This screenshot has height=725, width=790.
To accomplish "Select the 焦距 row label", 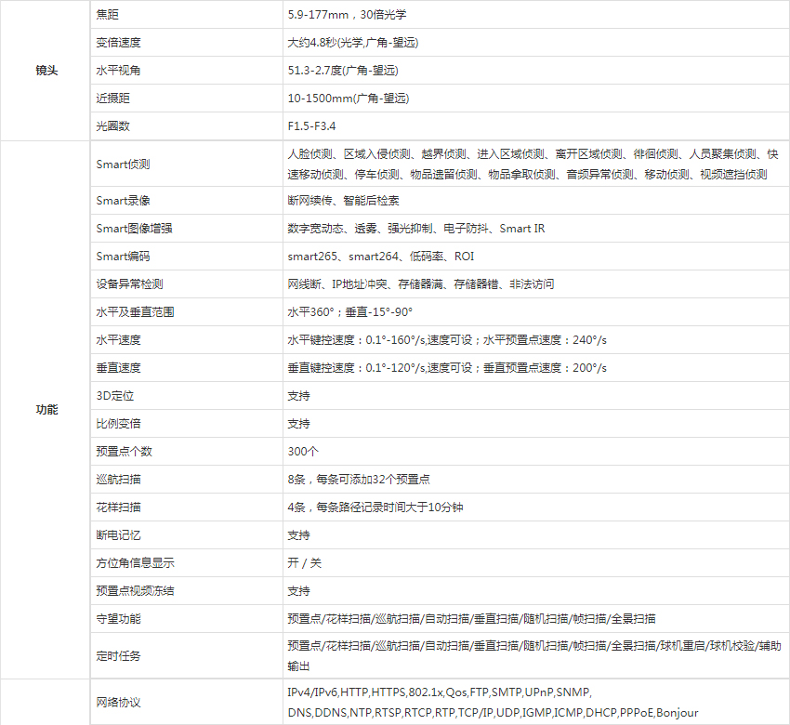I will (x=108, y=15).
